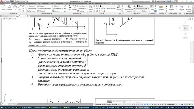Click Отразить зеркально (Mirror) tool
Viewport: 194px width, 109px height.
44,8
